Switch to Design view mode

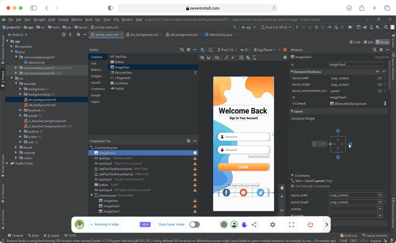click(382, 42)
